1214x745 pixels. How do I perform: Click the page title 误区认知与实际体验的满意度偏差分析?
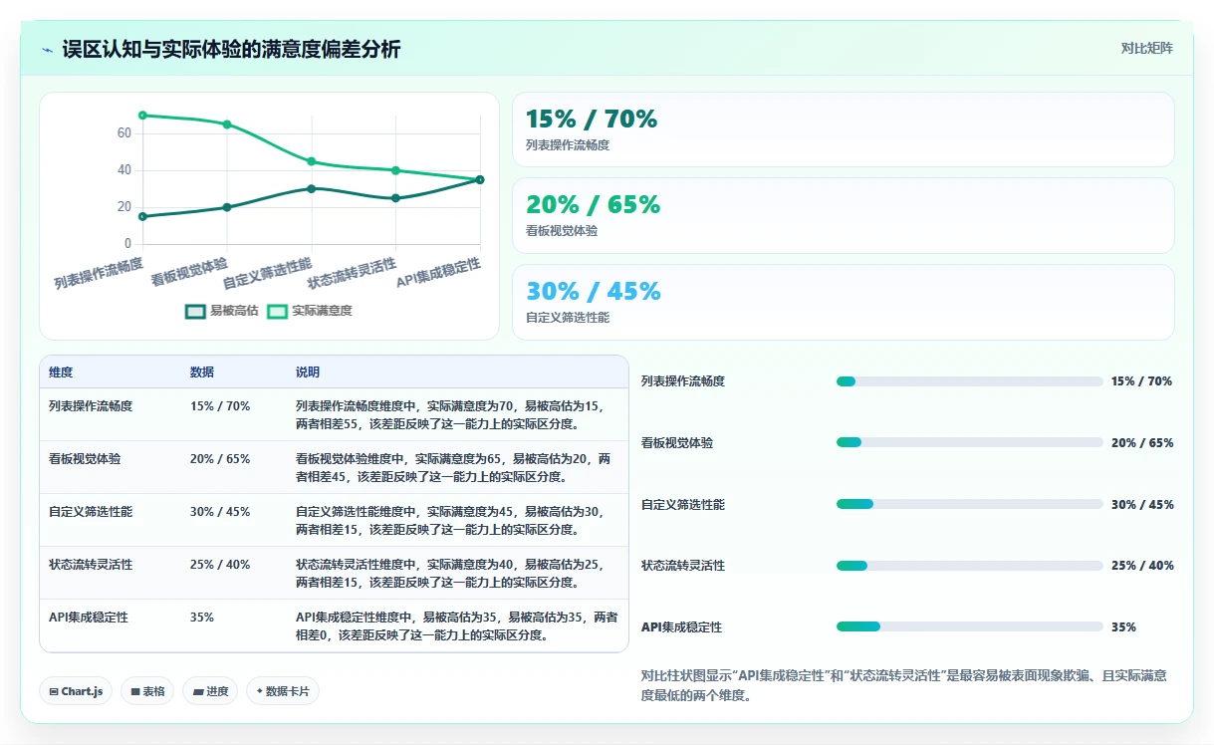click(x=231, y=50)
